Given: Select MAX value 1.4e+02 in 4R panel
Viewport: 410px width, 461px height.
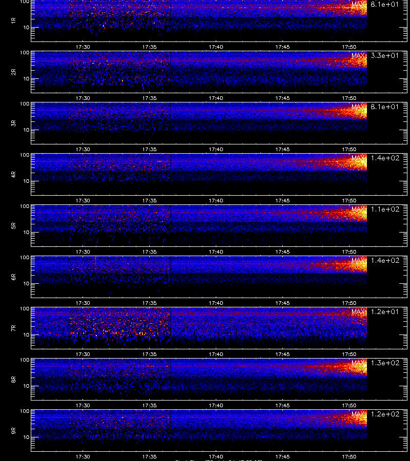Looking at the screenshot, I should pyautogui.click(x=385, y=158).
